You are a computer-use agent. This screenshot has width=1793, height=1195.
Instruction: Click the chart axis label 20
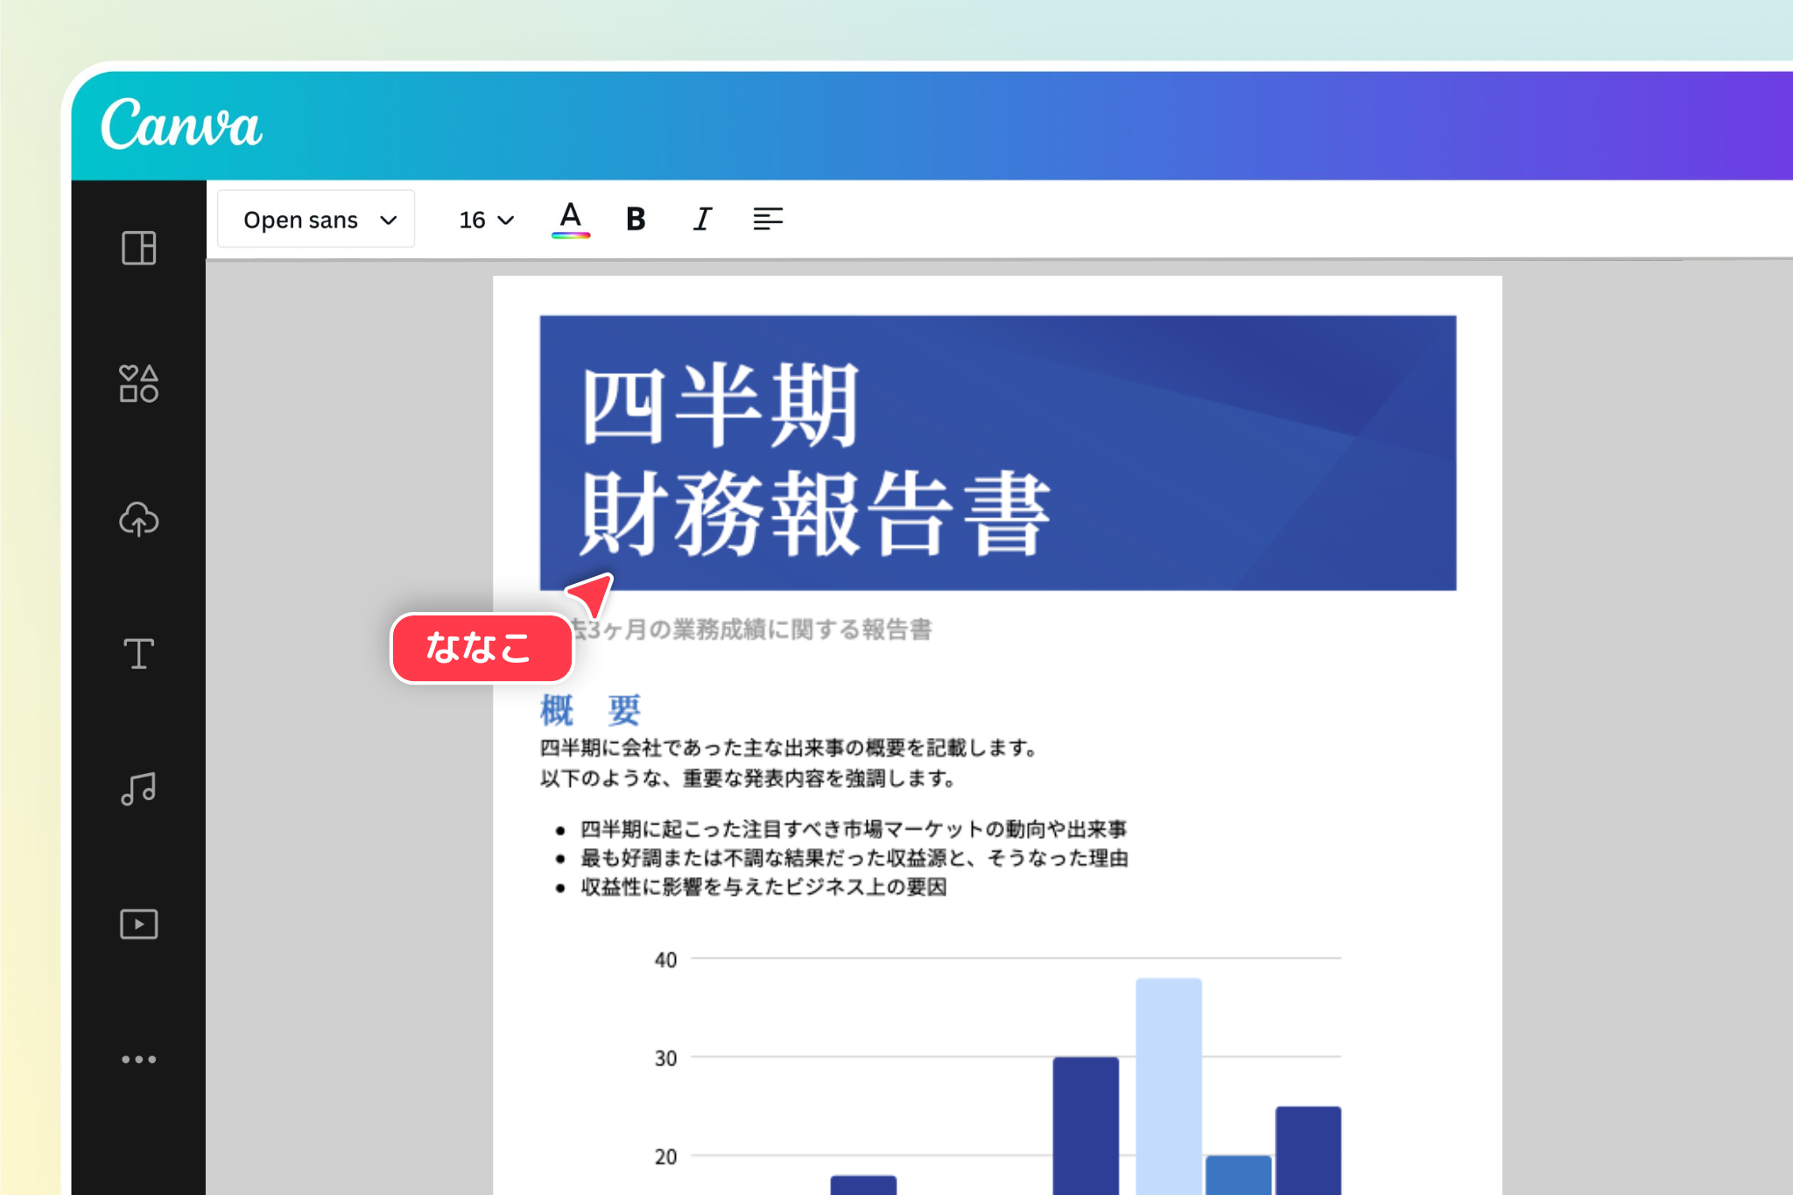(665, 1156)
